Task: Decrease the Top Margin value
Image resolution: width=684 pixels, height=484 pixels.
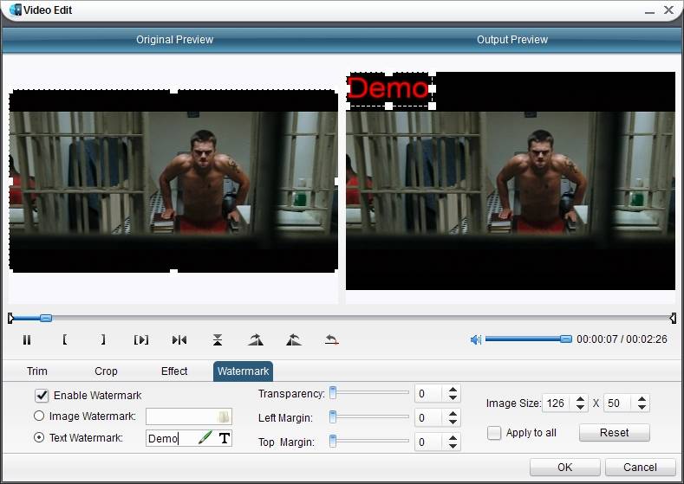Action: pyautogui.click(x=453, y=446)
